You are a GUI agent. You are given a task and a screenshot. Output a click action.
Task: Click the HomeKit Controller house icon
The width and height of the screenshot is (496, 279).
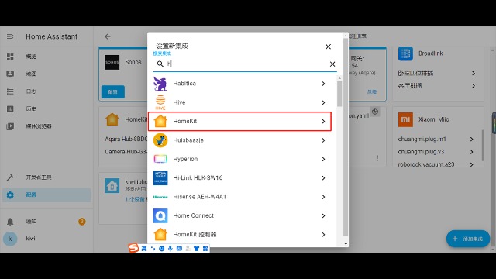[160, 235]
